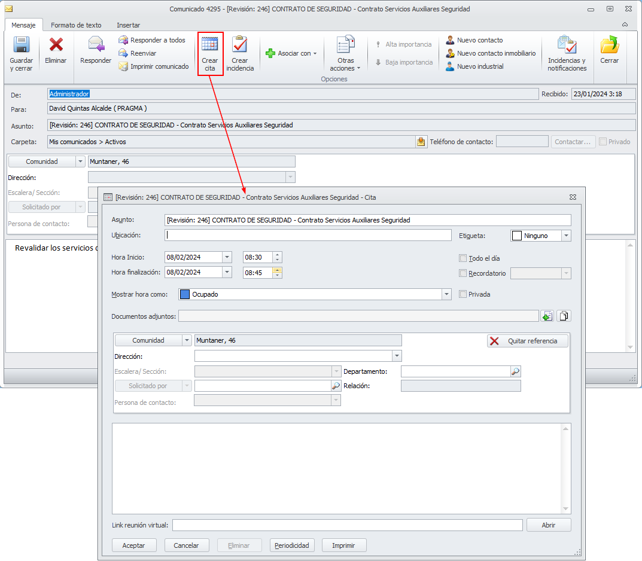Expand the Mostrar hora como dropdown
Image resolution: width=642 pixels, height=561 pixels.
pos(446,294)
